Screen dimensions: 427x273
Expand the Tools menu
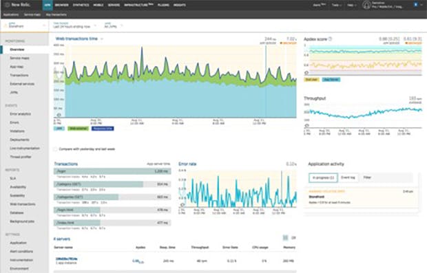(336, 5)
